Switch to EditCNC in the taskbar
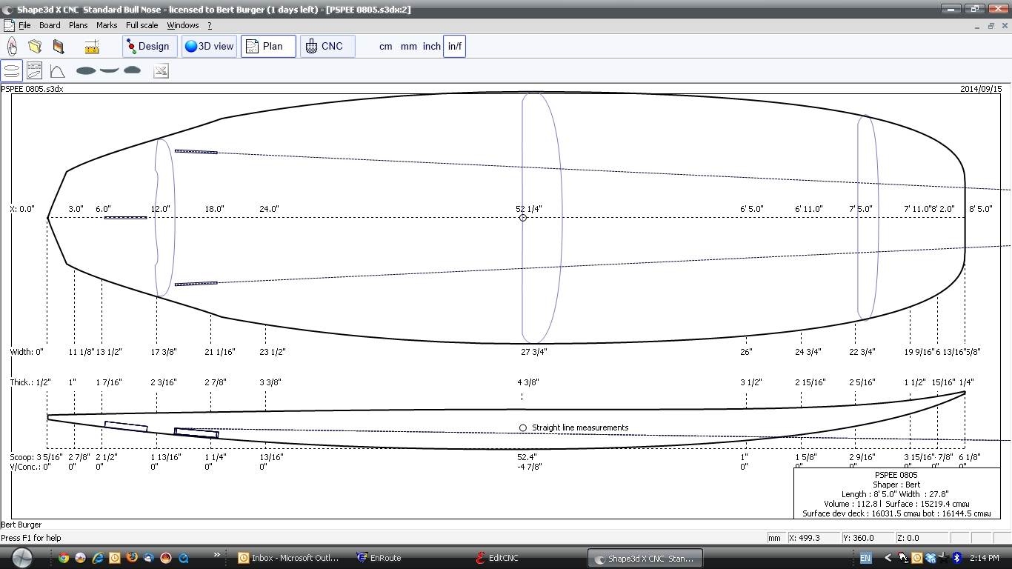Viewport: 1012px width, 569px height. [503, 558]
